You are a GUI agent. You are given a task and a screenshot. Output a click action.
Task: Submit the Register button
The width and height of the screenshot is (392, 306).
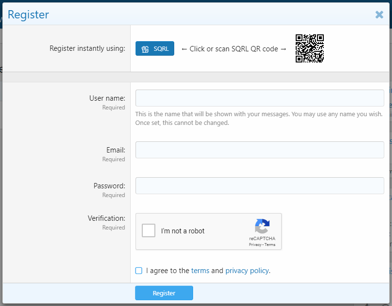(x=164, y=293)
